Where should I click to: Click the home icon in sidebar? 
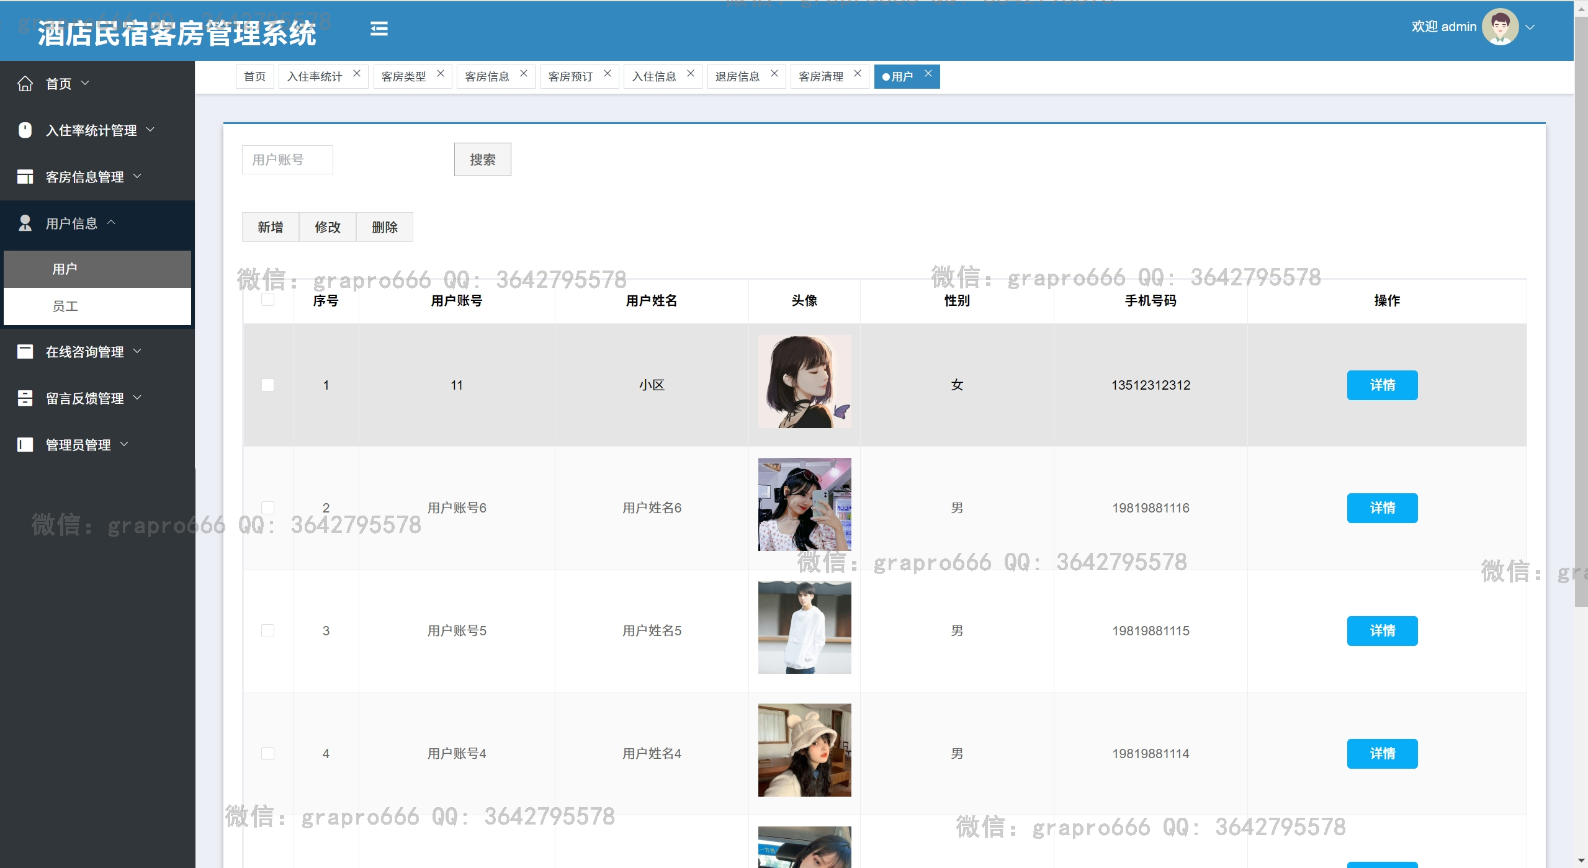25,84
